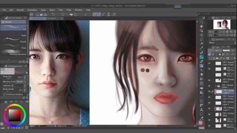Enable the Continuous spraying checkbox
The image size is (237, 133).
[4, 94]
